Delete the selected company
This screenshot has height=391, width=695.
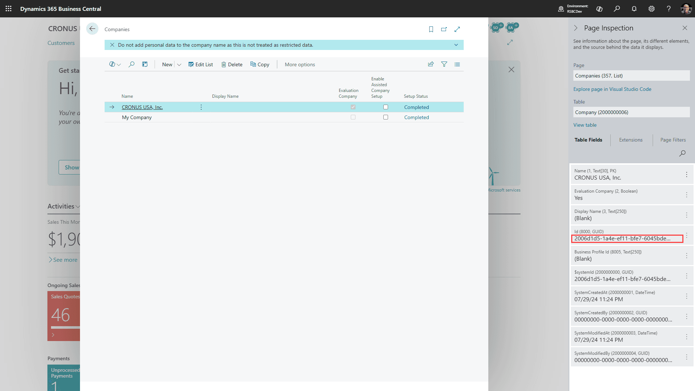[x=232, y=64]
